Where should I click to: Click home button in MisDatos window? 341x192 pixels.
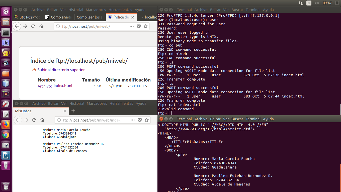pyautogui.click(x=42, y=120)
